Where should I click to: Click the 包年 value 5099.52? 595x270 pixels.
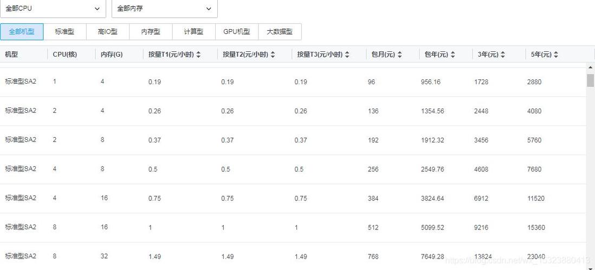tap(432, 228)
